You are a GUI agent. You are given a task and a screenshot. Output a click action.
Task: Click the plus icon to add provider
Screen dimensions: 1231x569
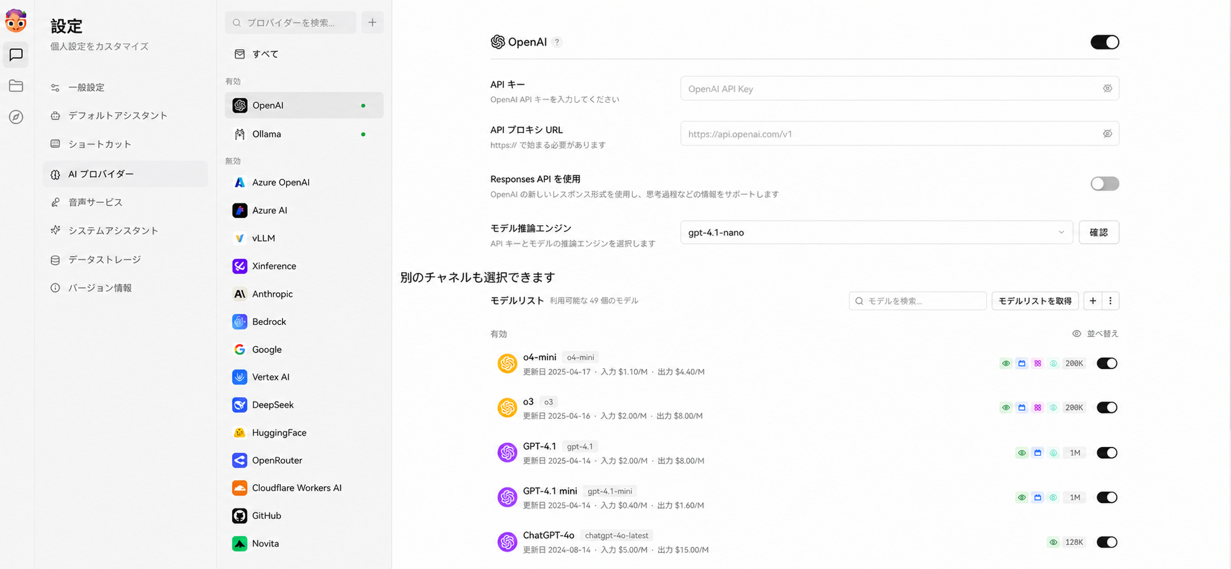pyautogui.click(x=373, y=23)
